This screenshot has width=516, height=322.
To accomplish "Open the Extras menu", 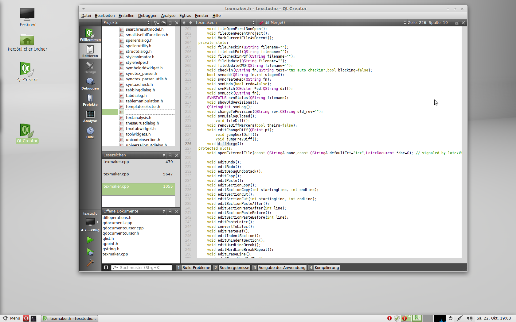I will (x=185, y=16).
